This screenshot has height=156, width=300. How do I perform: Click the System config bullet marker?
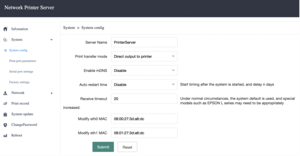pyautogui.click(x=5, y=50)
